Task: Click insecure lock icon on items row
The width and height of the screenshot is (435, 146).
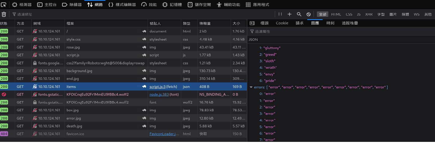Action: [35, 87]
